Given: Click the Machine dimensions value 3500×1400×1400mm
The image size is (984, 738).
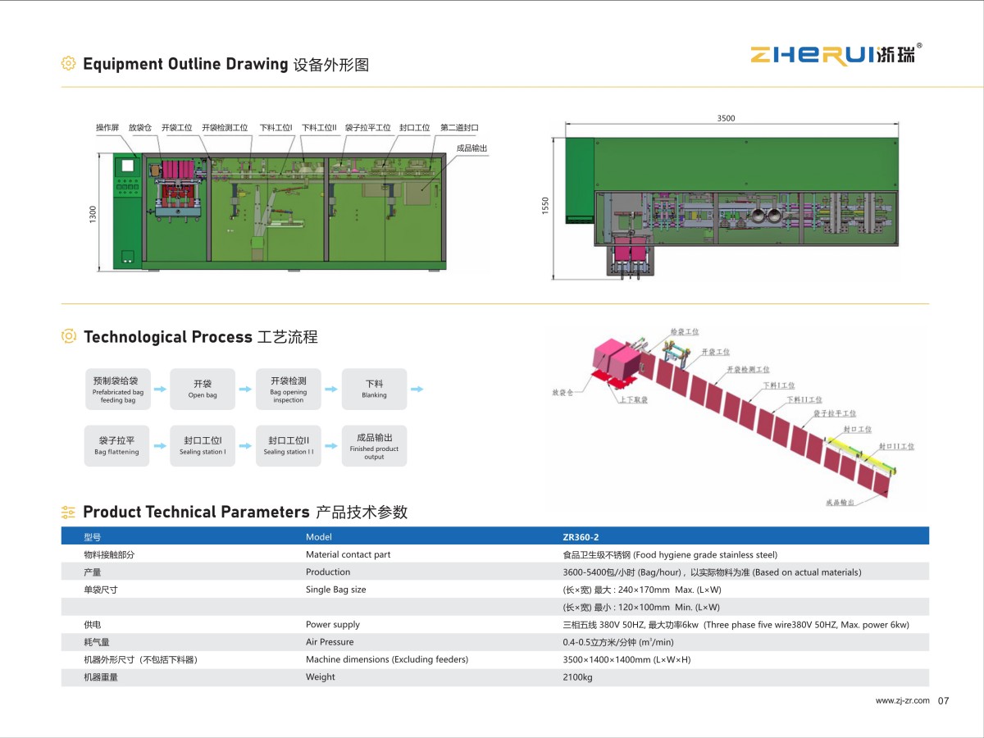Looking at the screenshot, I should pos(626,659).
